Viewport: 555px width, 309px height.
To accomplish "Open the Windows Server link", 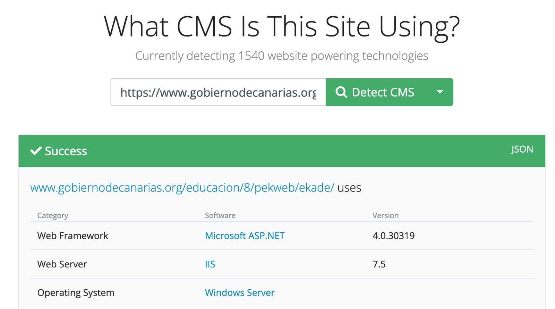I will [240, 293].
